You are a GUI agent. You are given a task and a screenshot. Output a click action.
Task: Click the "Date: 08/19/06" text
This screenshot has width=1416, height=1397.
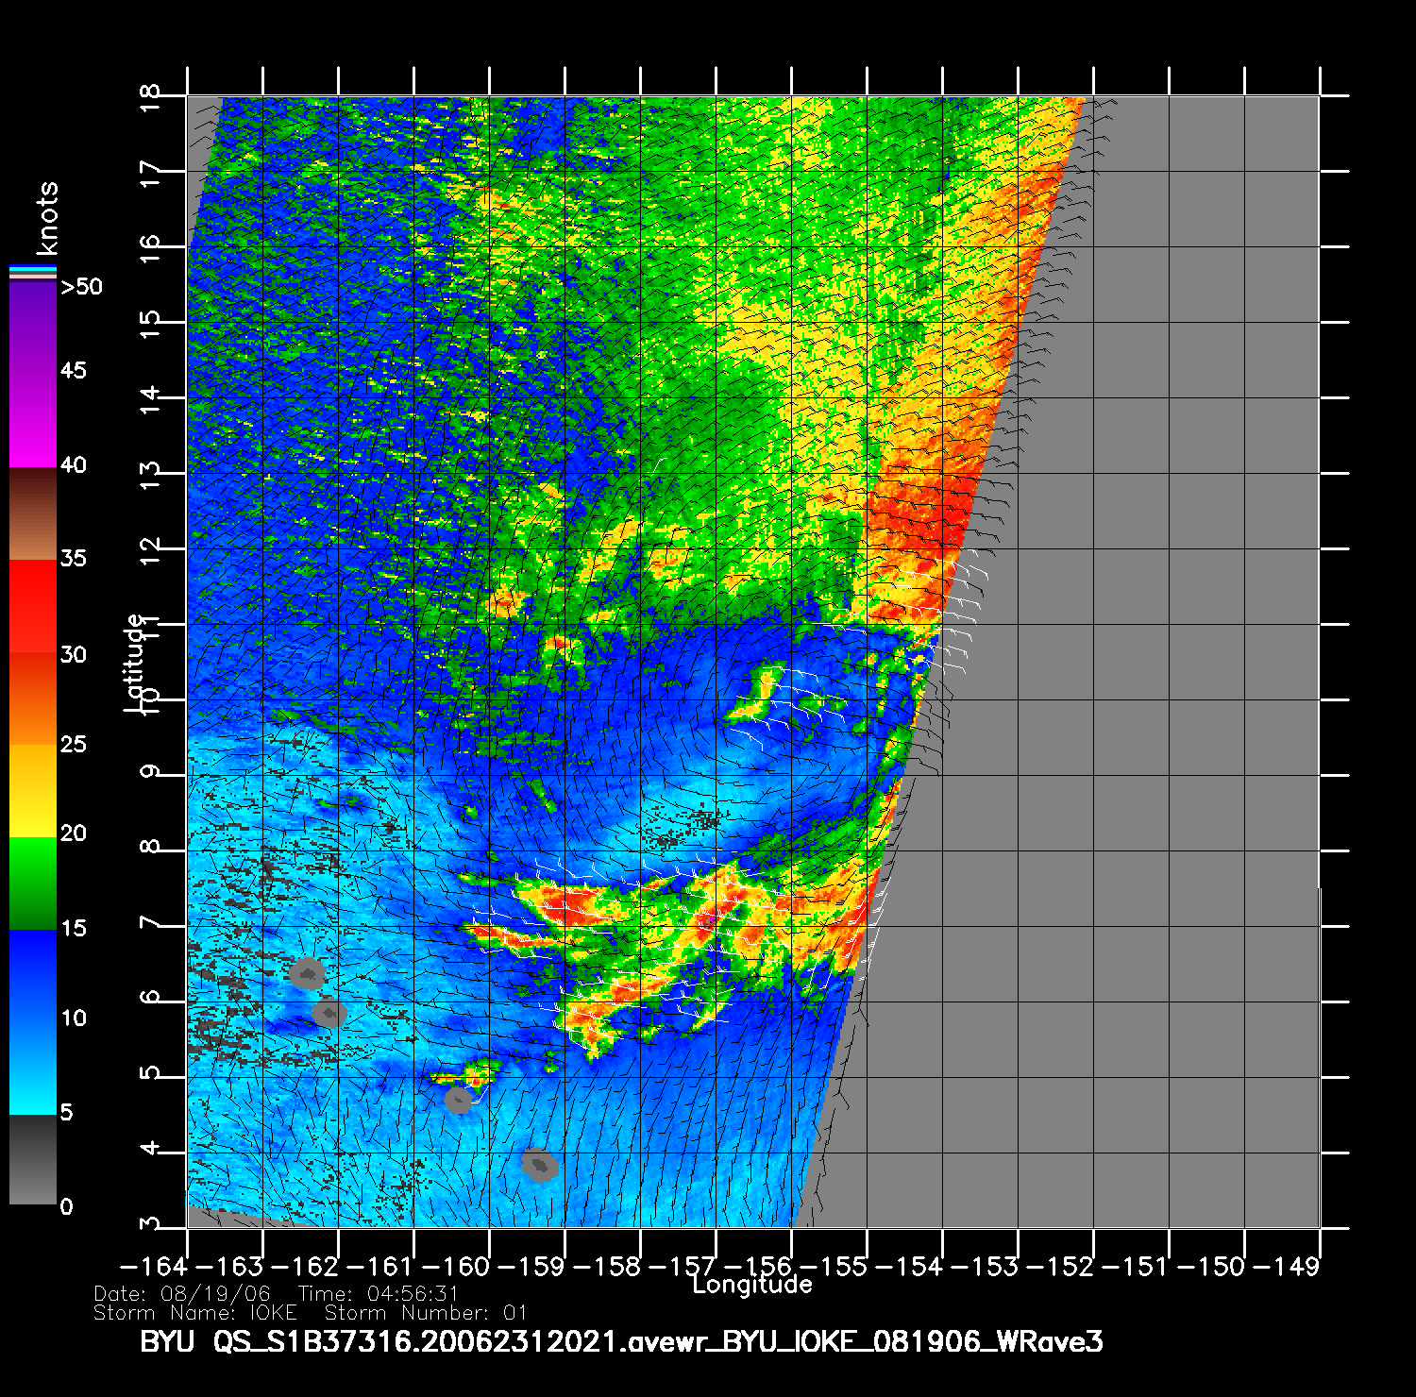(182, 1294)
